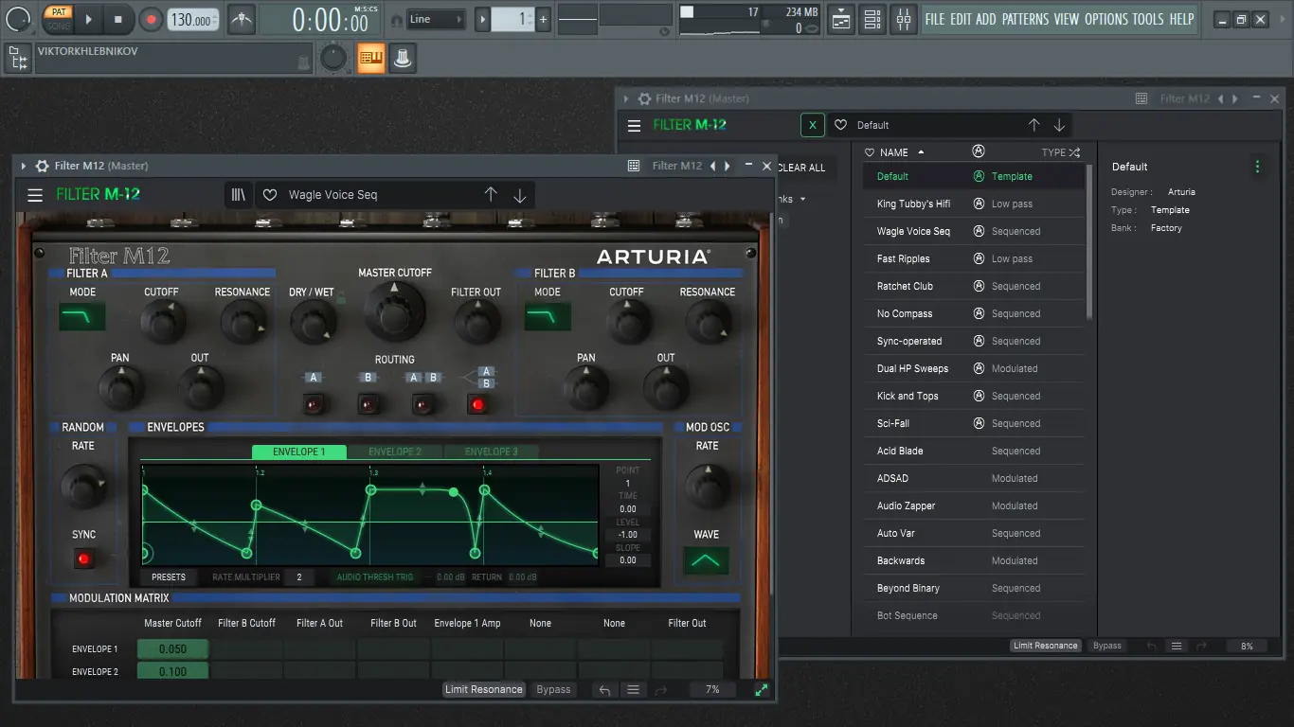Open the preset library browser icon
1294x727 pixels.
click(239, 195)
